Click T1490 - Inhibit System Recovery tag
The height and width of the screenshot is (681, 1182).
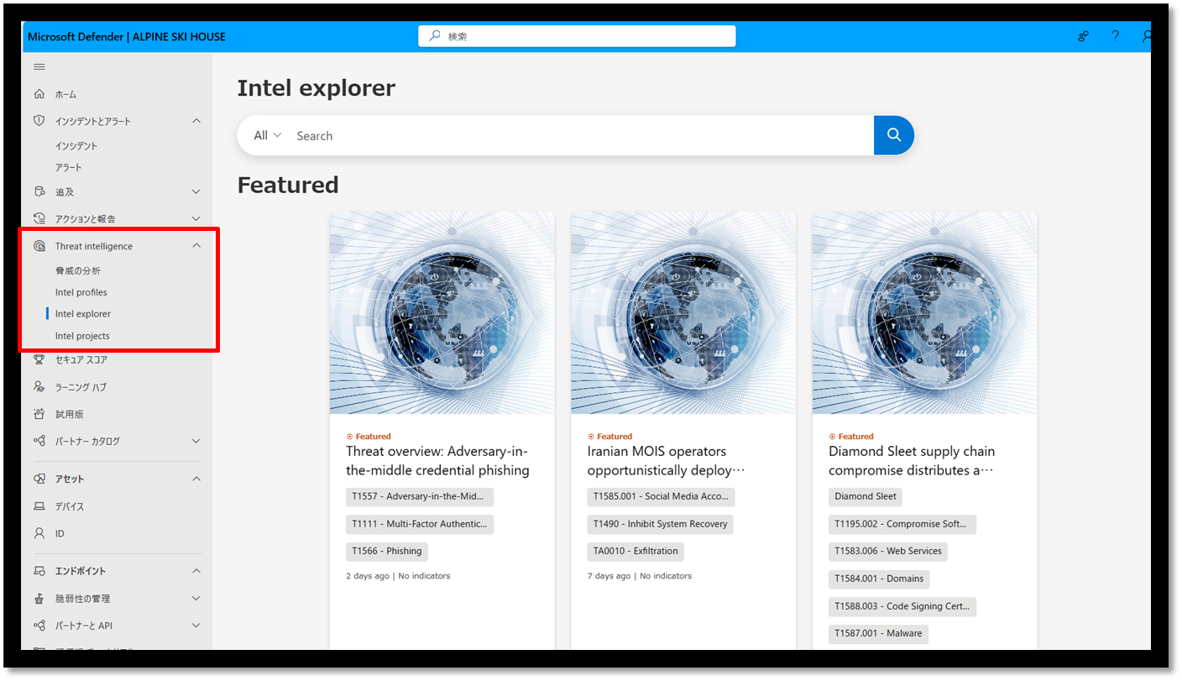coord(661,524)
